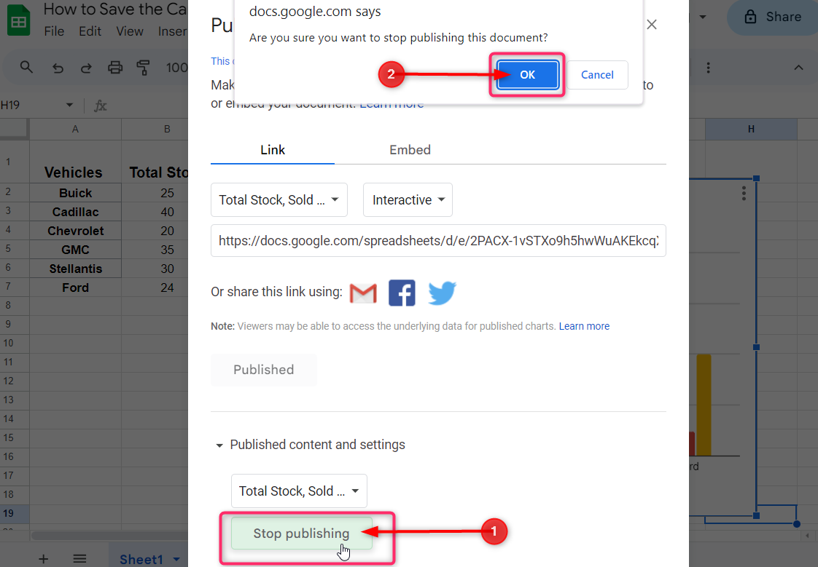The height and width of the screenshot is (567, 818).
Task: Share link via Facebook icon
Action: 402,293
